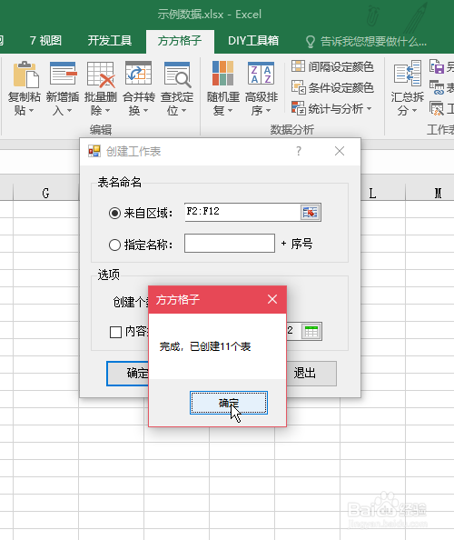
Task: Click the F2:F12 range input field
Action: (242, 212)
